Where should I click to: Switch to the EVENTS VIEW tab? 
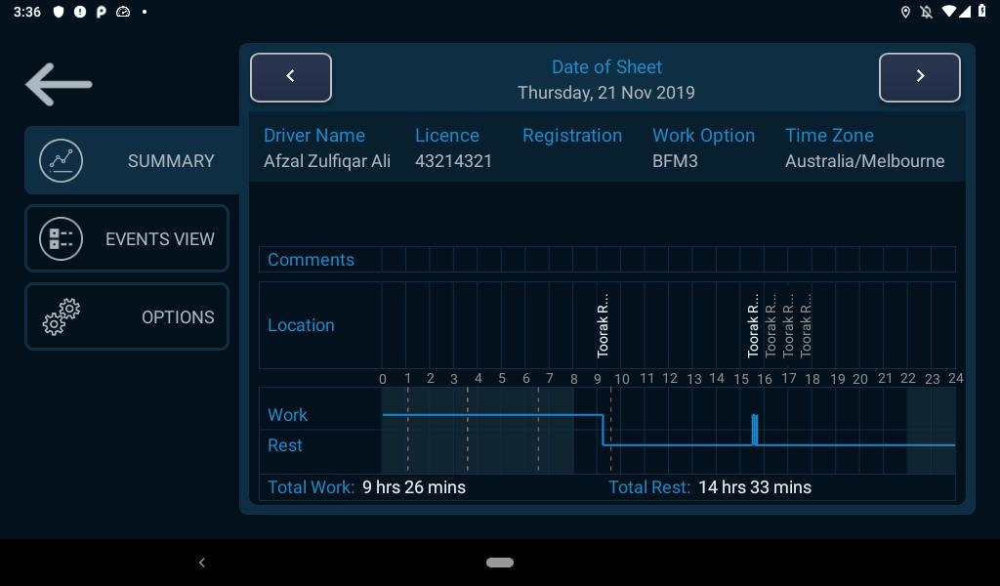pos(127,238)
